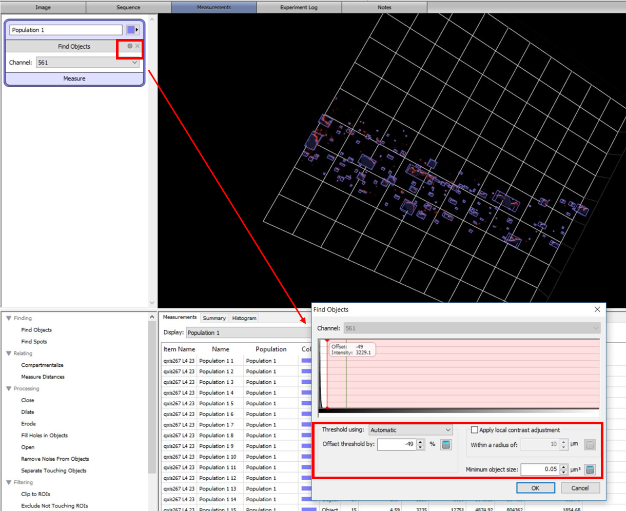Confirm Find Objects with OK button

point(535,488)
